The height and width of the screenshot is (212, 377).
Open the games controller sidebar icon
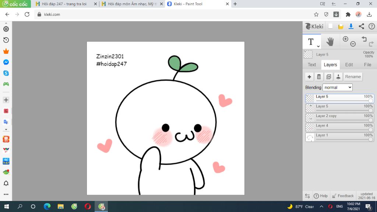point(6,84)
